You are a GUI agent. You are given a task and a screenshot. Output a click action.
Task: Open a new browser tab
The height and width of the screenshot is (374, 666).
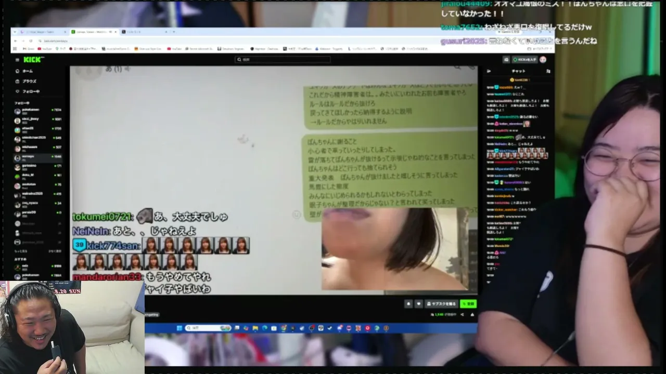(x=174, y=32)
